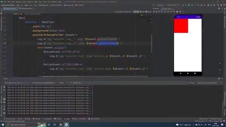
Task: Click the emulator zoom in plus icon
Action: (x=220, y=64)
